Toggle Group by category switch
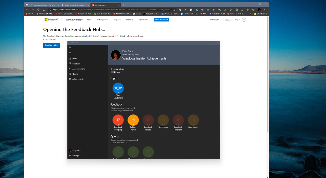The height and width of the screenshot is (178, 326). 113,72
